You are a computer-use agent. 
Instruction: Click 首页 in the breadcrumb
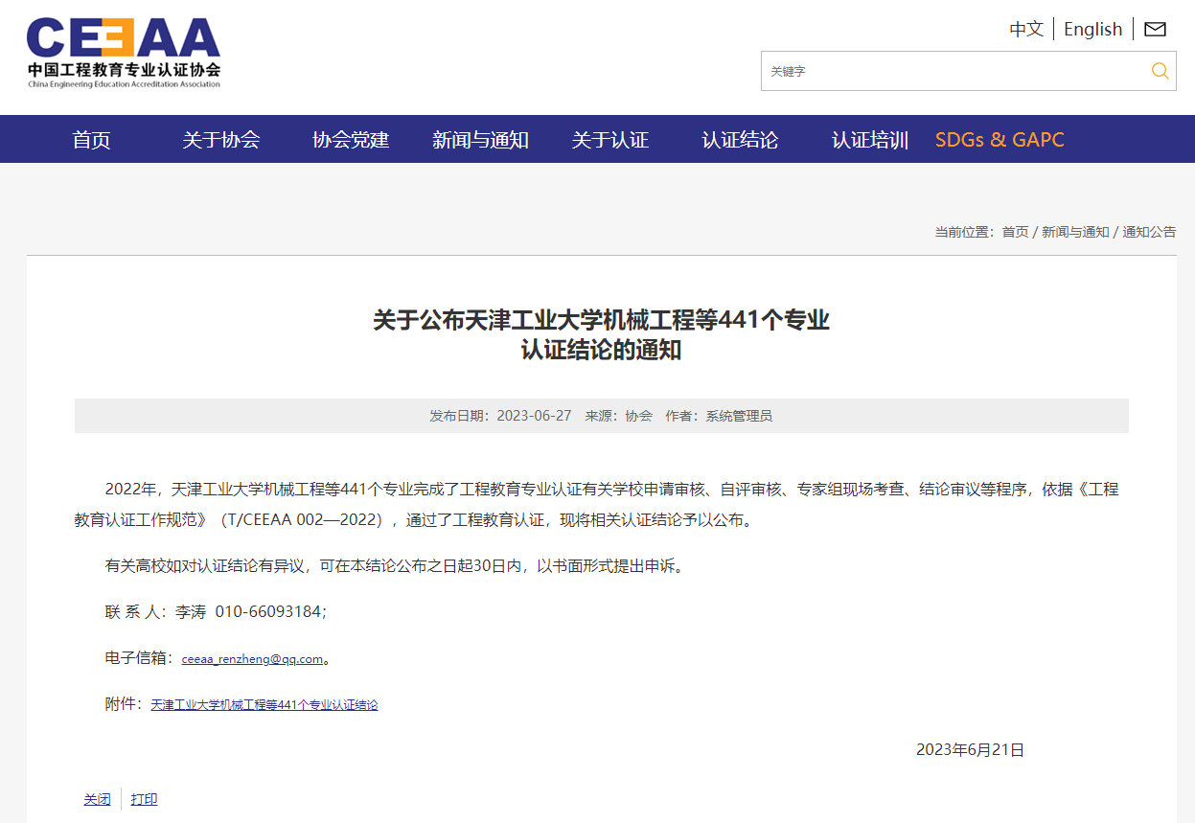pyautogui.click(x=1015, y=232)
